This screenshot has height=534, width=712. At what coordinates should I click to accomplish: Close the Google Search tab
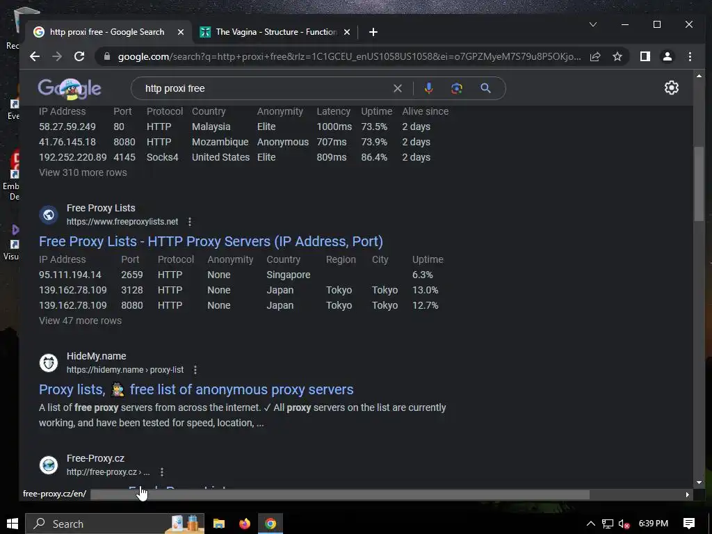[181, 32]
